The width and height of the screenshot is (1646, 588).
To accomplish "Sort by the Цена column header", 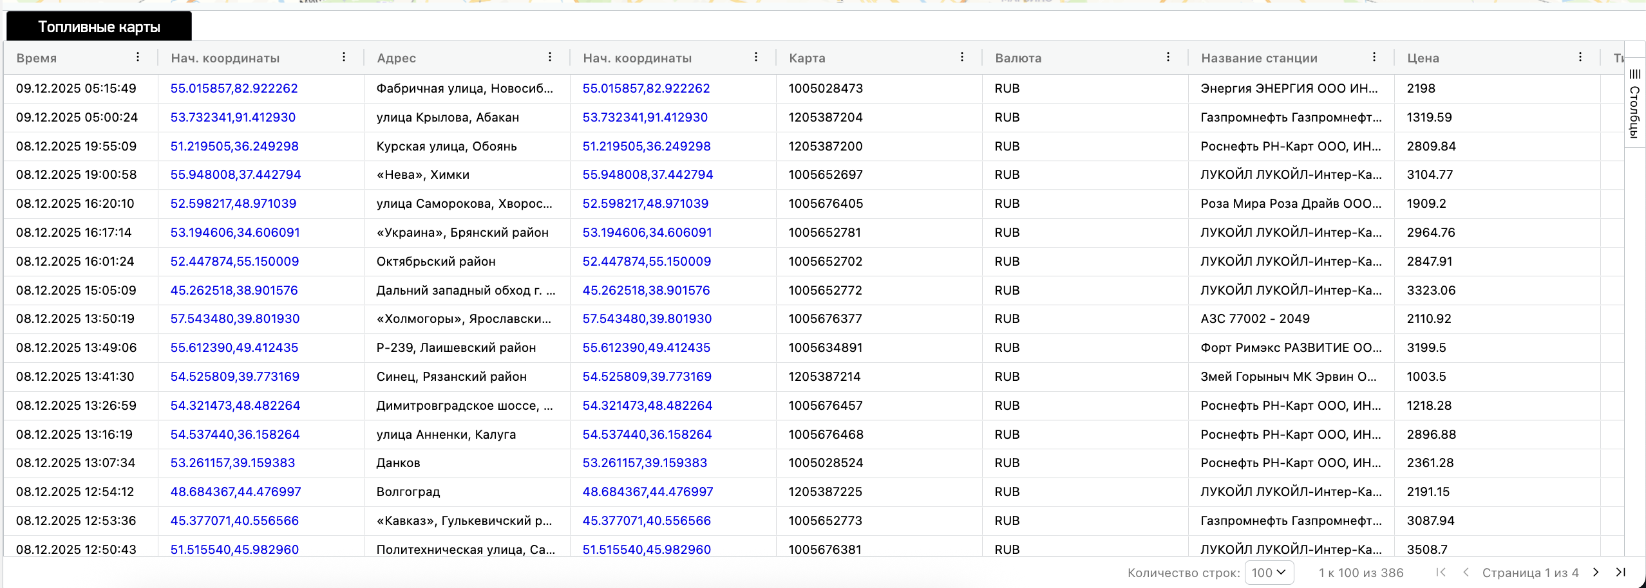I will pos(1423,58).
